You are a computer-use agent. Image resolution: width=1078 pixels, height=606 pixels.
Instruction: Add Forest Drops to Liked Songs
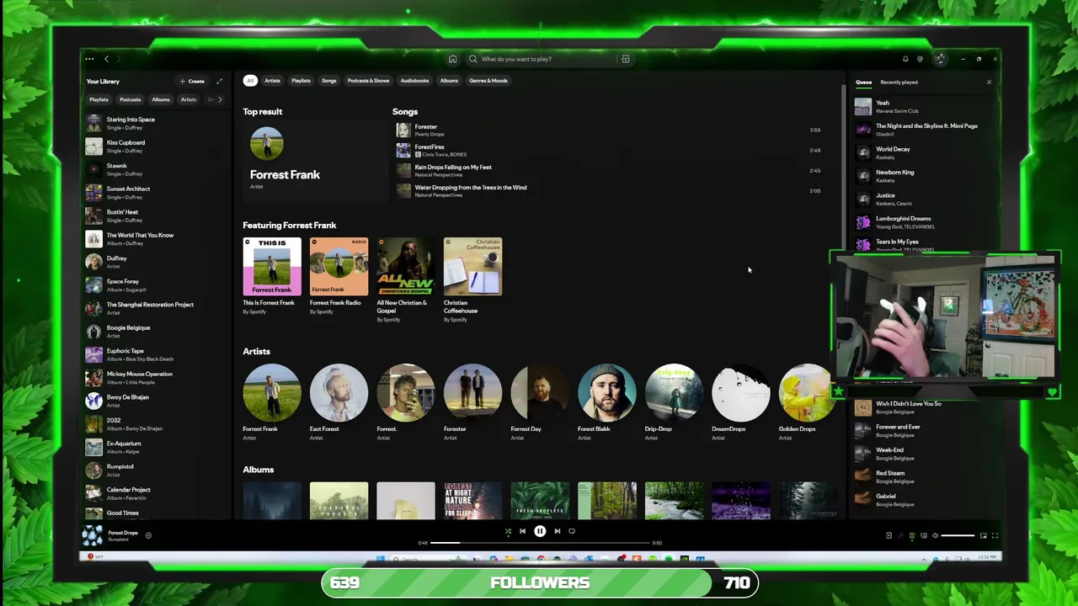(x=148, y=535)
